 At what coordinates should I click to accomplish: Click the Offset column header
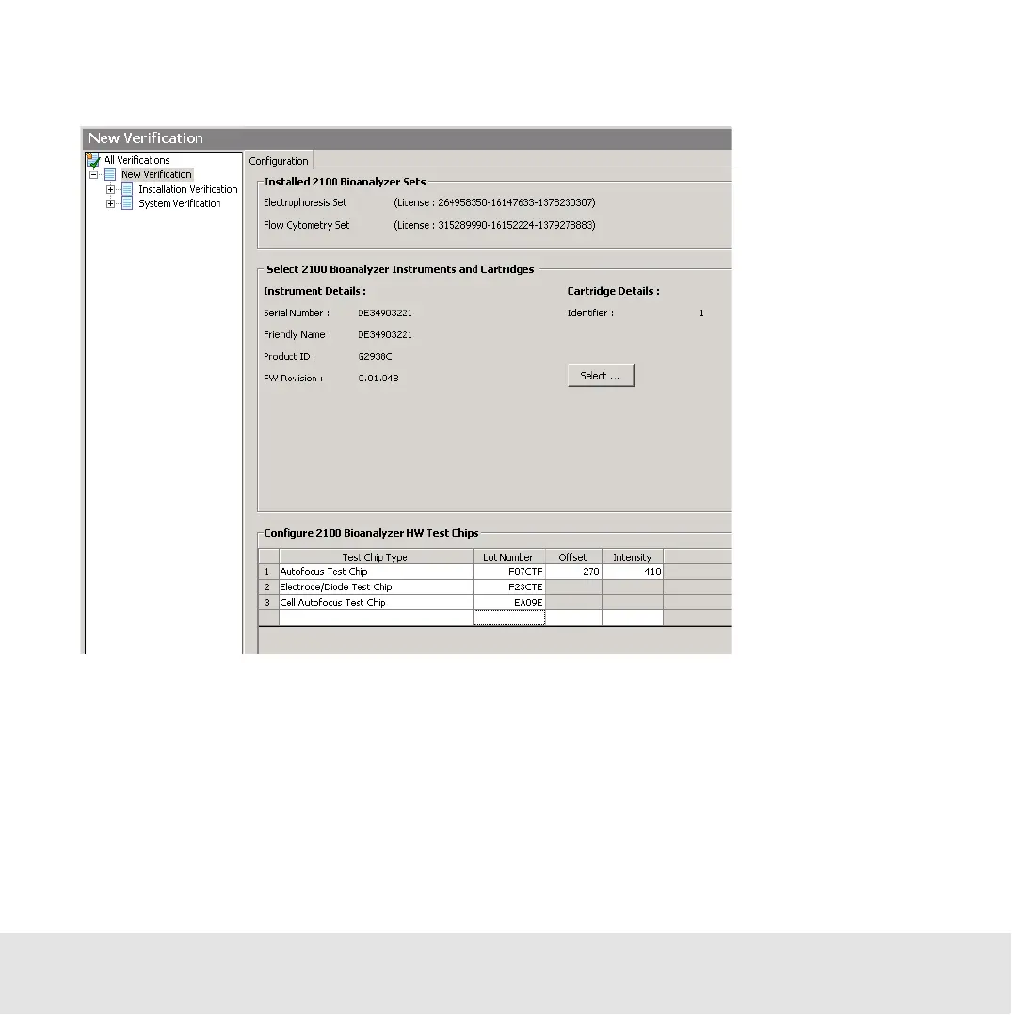(x=572, y=556)
